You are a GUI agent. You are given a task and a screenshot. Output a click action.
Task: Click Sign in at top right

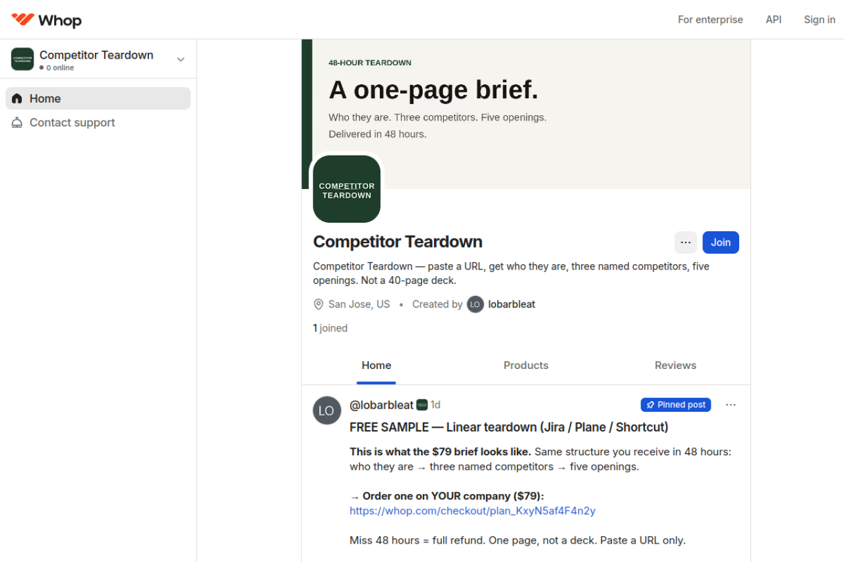[x=820, y=20]
